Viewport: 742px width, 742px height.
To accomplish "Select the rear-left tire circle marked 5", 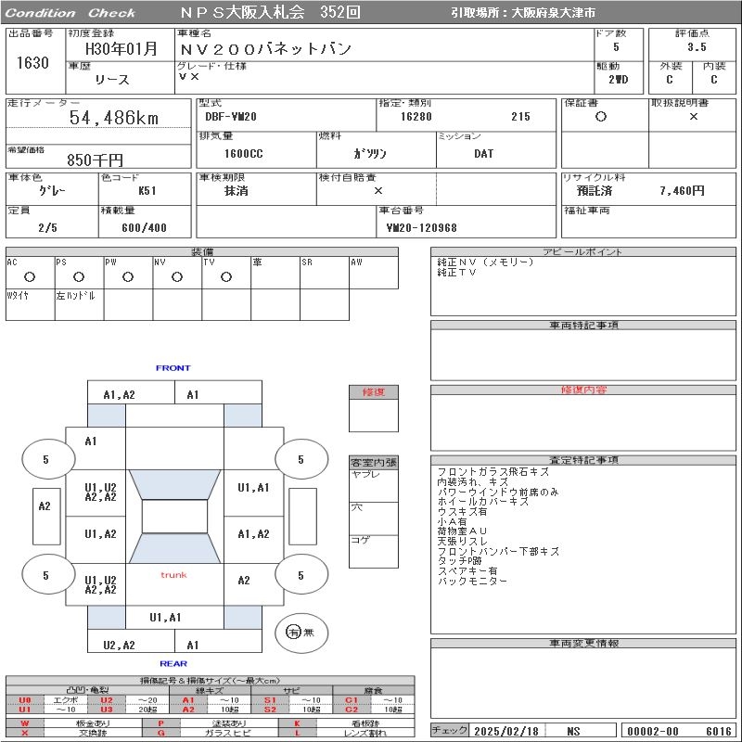I will 46,576.
